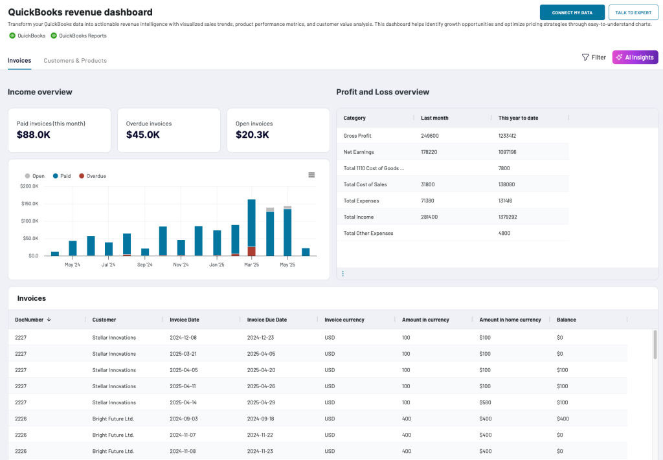Click the Overdue invoices $45.0K card
Viewport: 663px width, 460px height.
[169, 130]
